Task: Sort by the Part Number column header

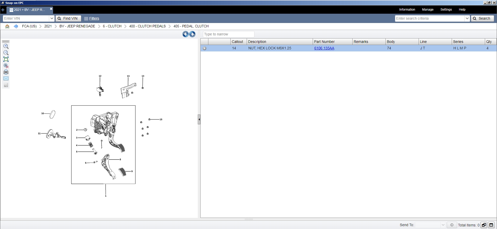Action: [x=332, y=42]
